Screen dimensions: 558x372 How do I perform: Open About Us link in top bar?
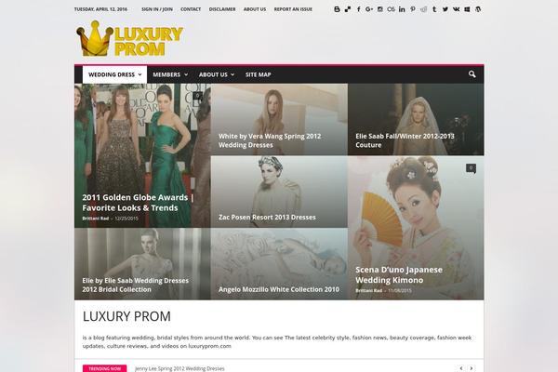click(255, 9)
